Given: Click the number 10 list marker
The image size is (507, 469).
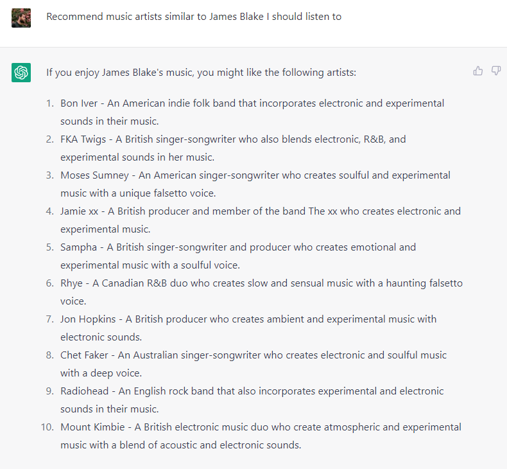Looking at the screenshot, I should coord(47,427).
